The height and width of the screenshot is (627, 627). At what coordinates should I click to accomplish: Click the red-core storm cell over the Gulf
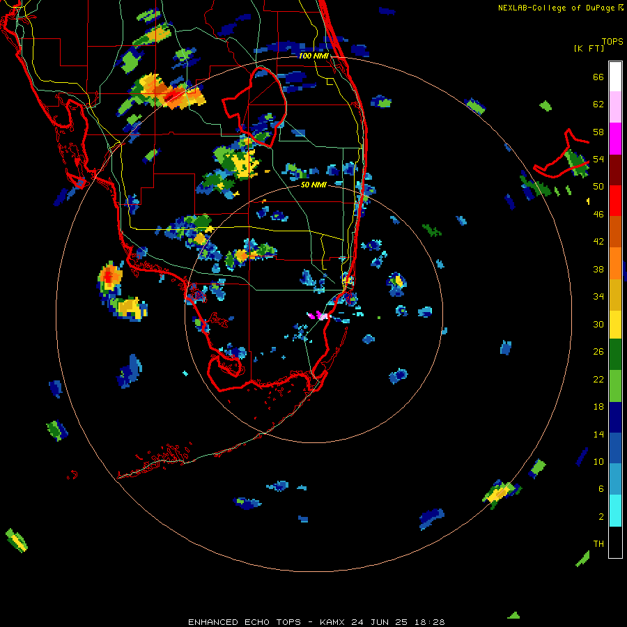click(110, 275)
